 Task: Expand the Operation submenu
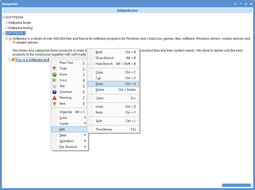pos(69,141)
